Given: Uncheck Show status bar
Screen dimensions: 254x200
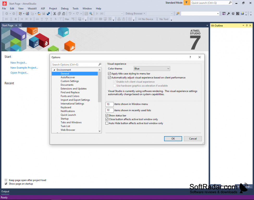Looking at the screenshot, I should pyautogui.click(x=107, y=115).
